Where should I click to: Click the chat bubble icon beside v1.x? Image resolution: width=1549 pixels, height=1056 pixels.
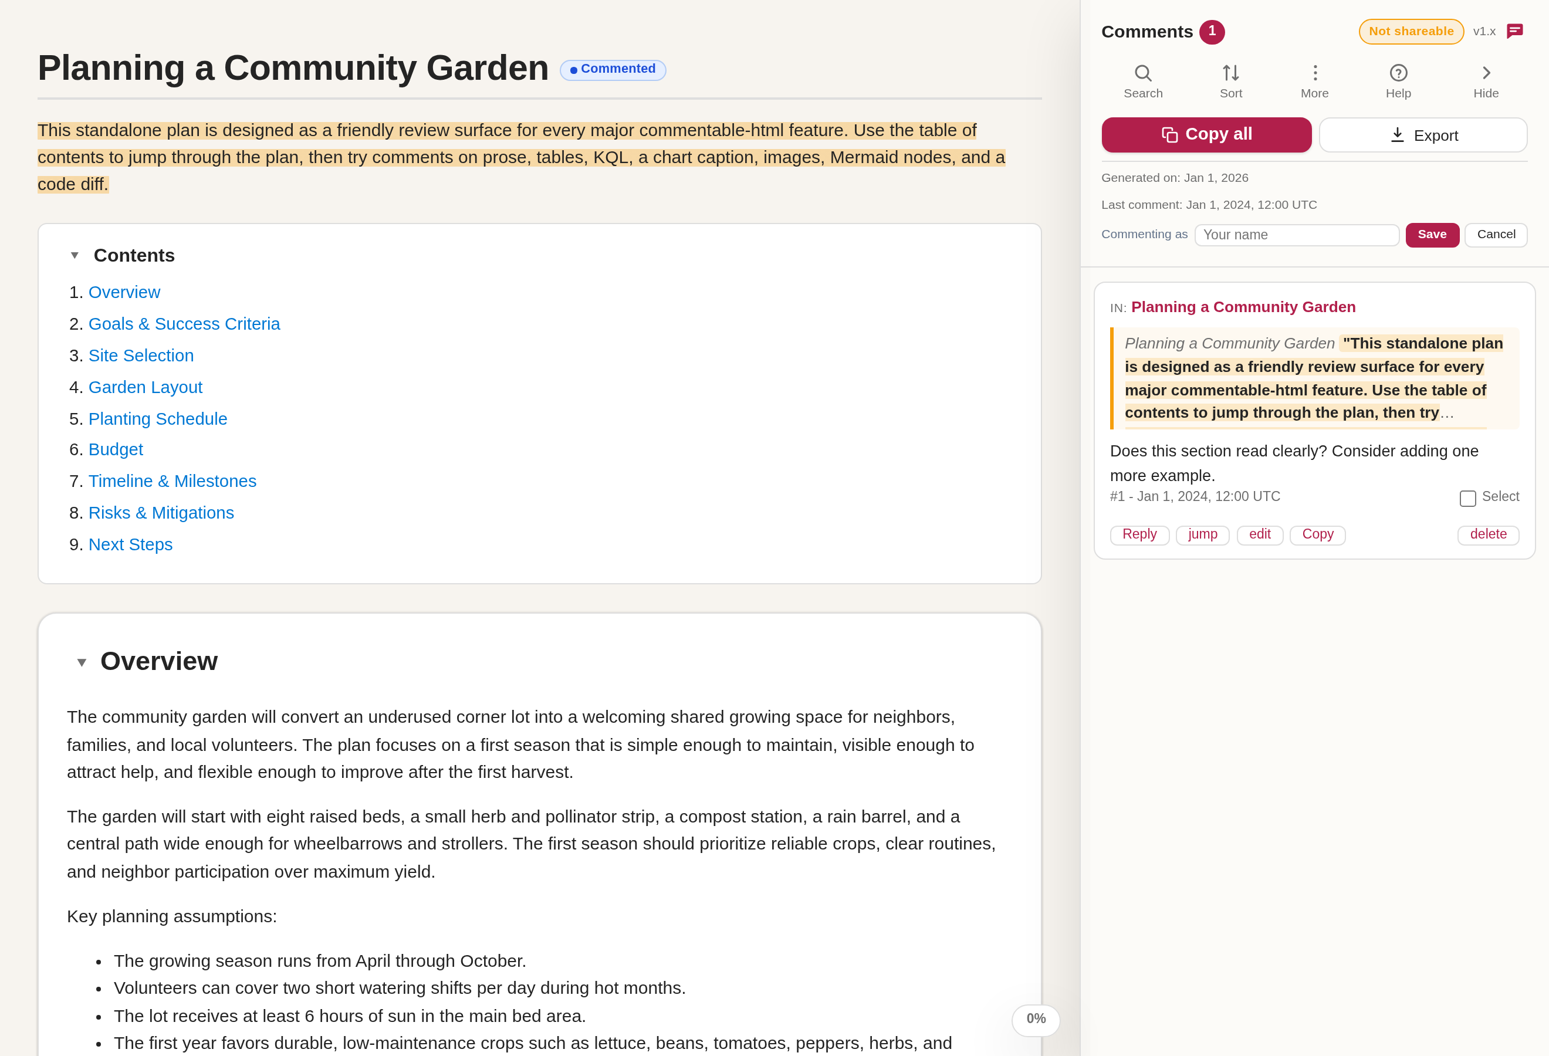(1514, 31)
